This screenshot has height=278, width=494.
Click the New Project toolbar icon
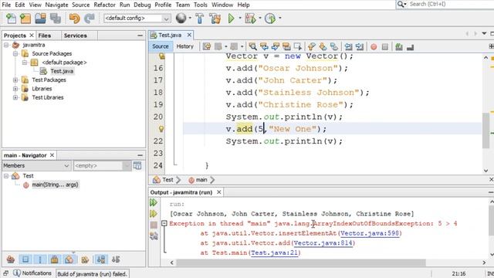click(x=25, y=19)
